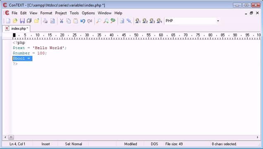Click the <?php opening tag line
Screen dimensions: 263x149
[x=19, y=43]
